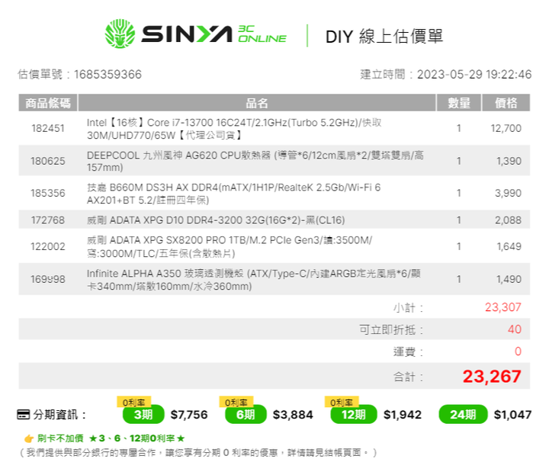Click the 數量 column header

(x=459, y=103)
